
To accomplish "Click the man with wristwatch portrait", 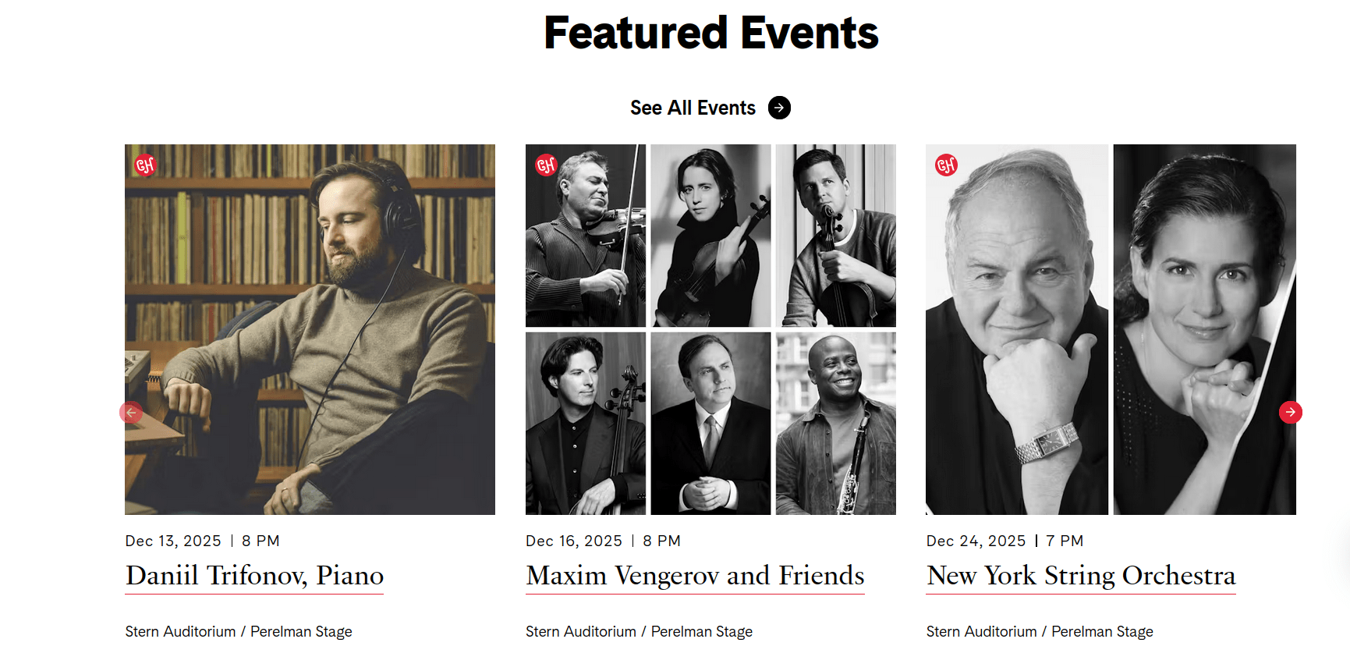I will pyautogui.click(x=1016, y=328).
